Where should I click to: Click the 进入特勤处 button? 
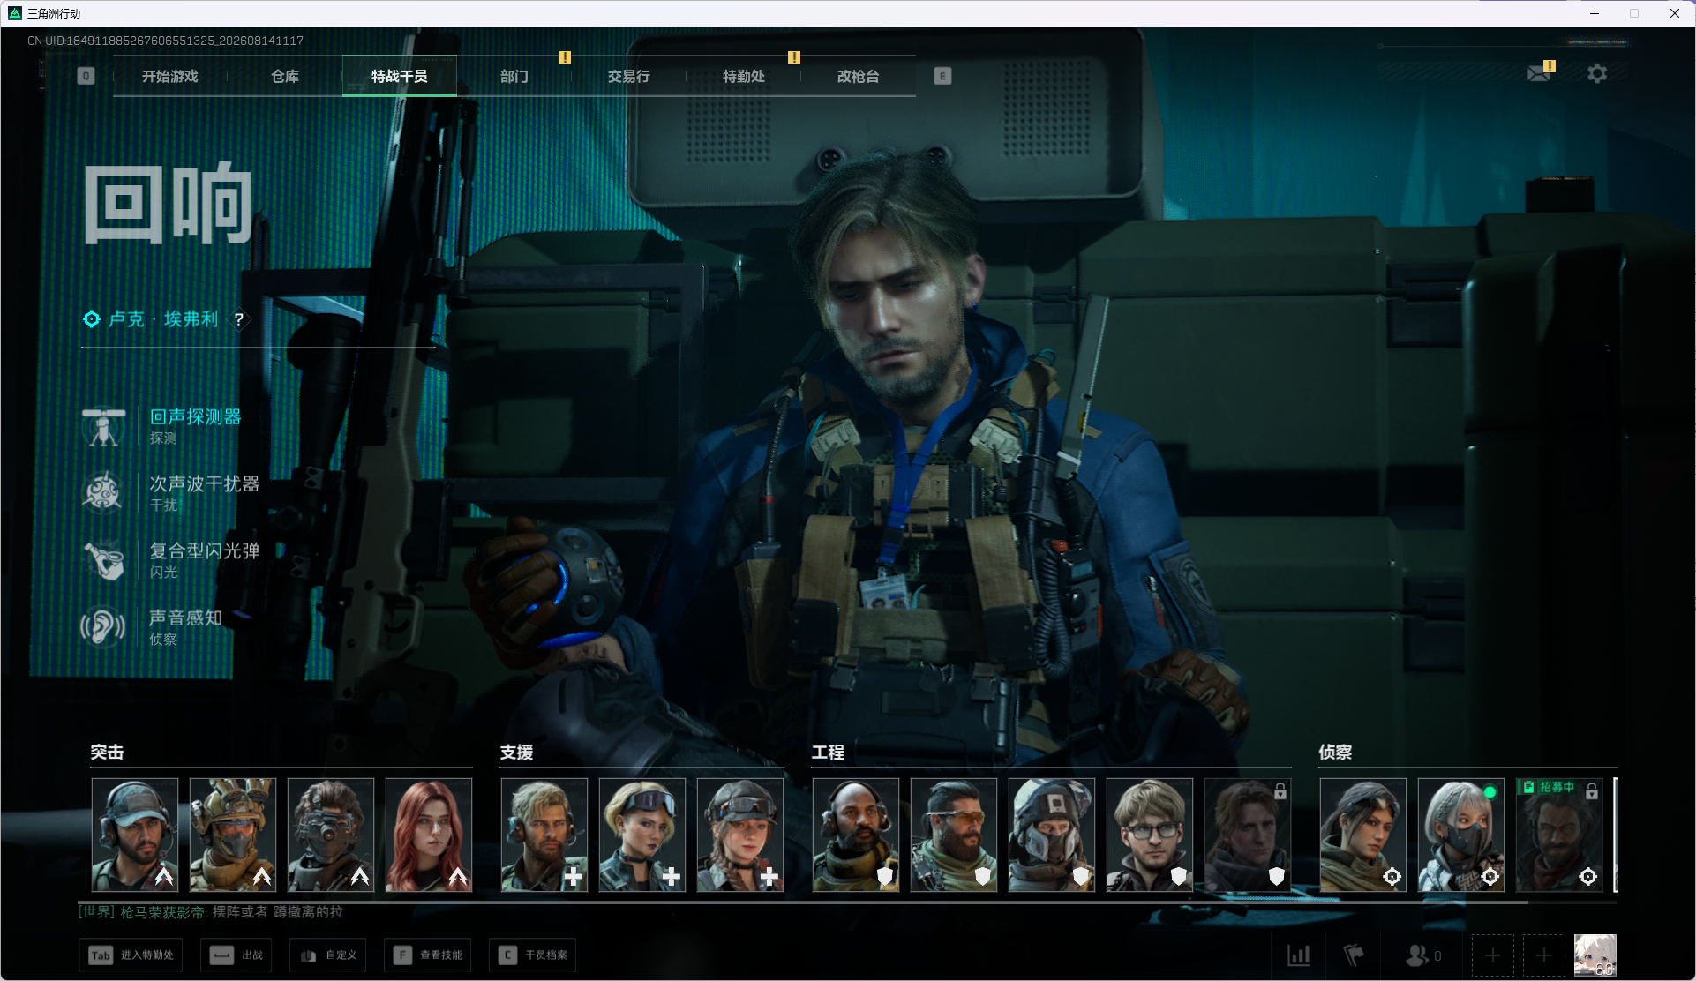131,955
